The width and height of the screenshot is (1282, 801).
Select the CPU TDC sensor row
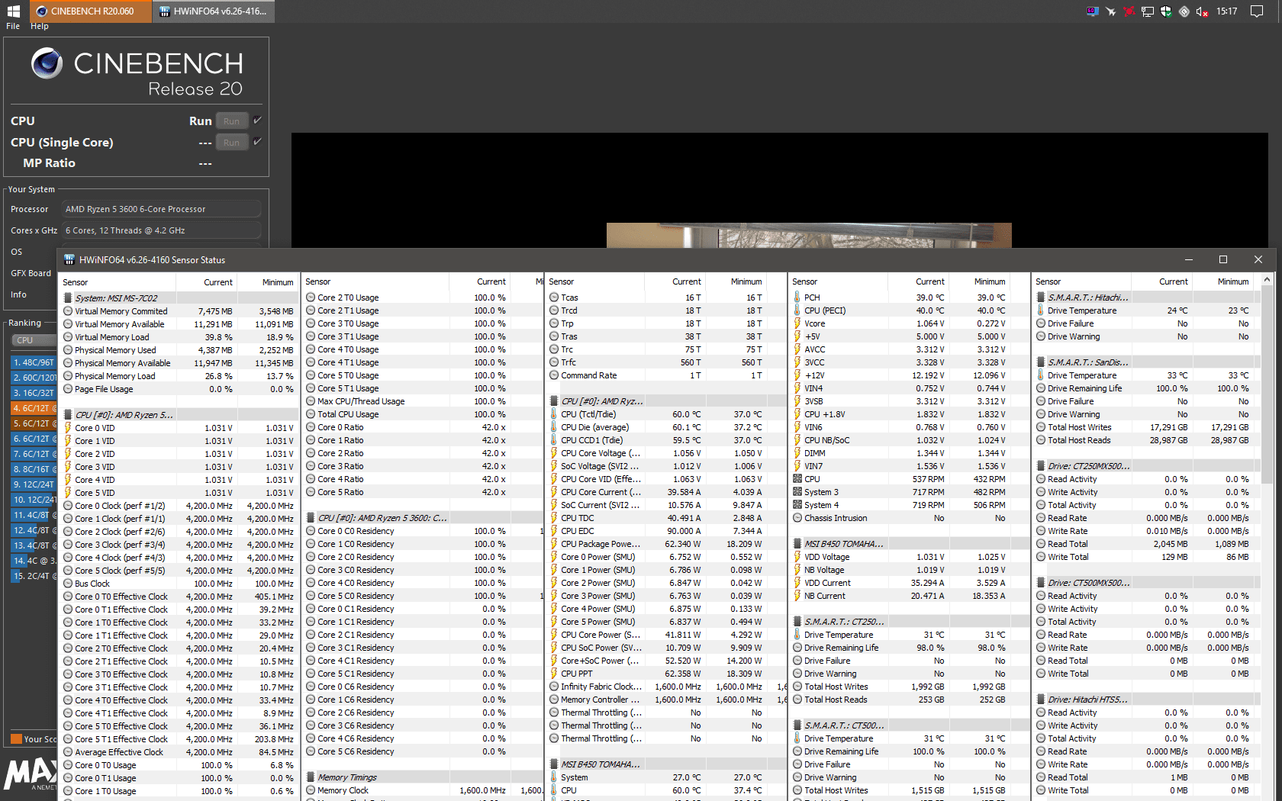pyautogui.click(x=665, y=518)
